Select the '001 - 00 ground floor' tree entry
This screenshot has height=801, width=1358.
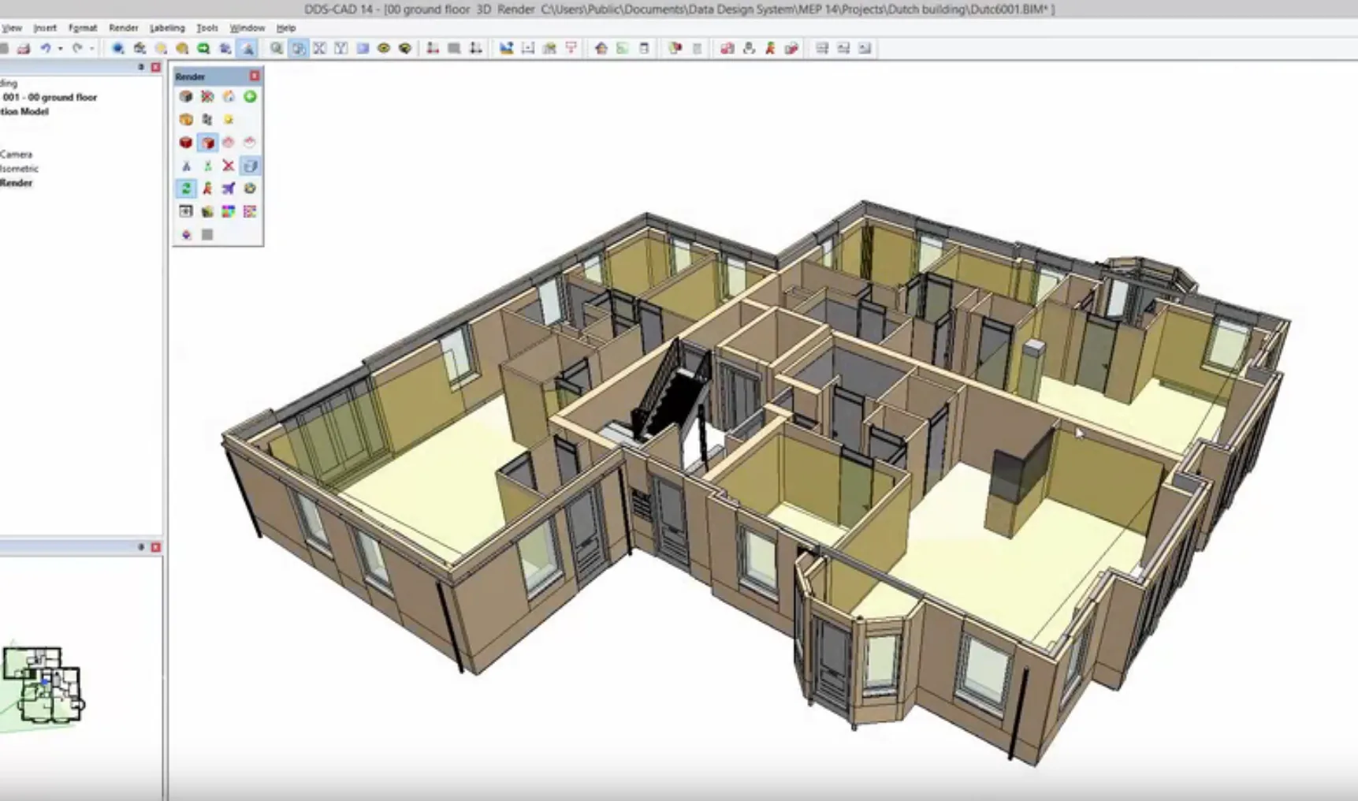[x=50, y=97]
